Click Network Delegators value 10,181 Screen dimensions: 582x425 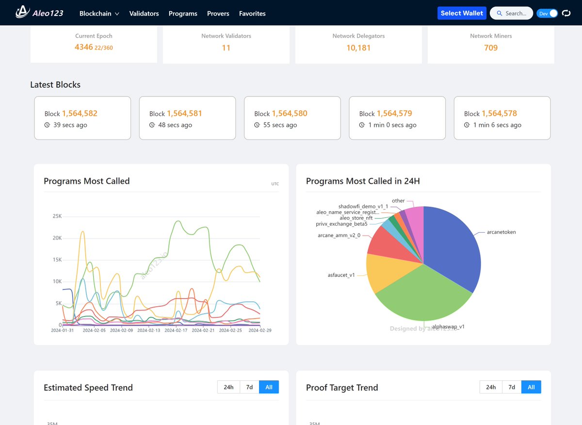(x=358, y=47)
